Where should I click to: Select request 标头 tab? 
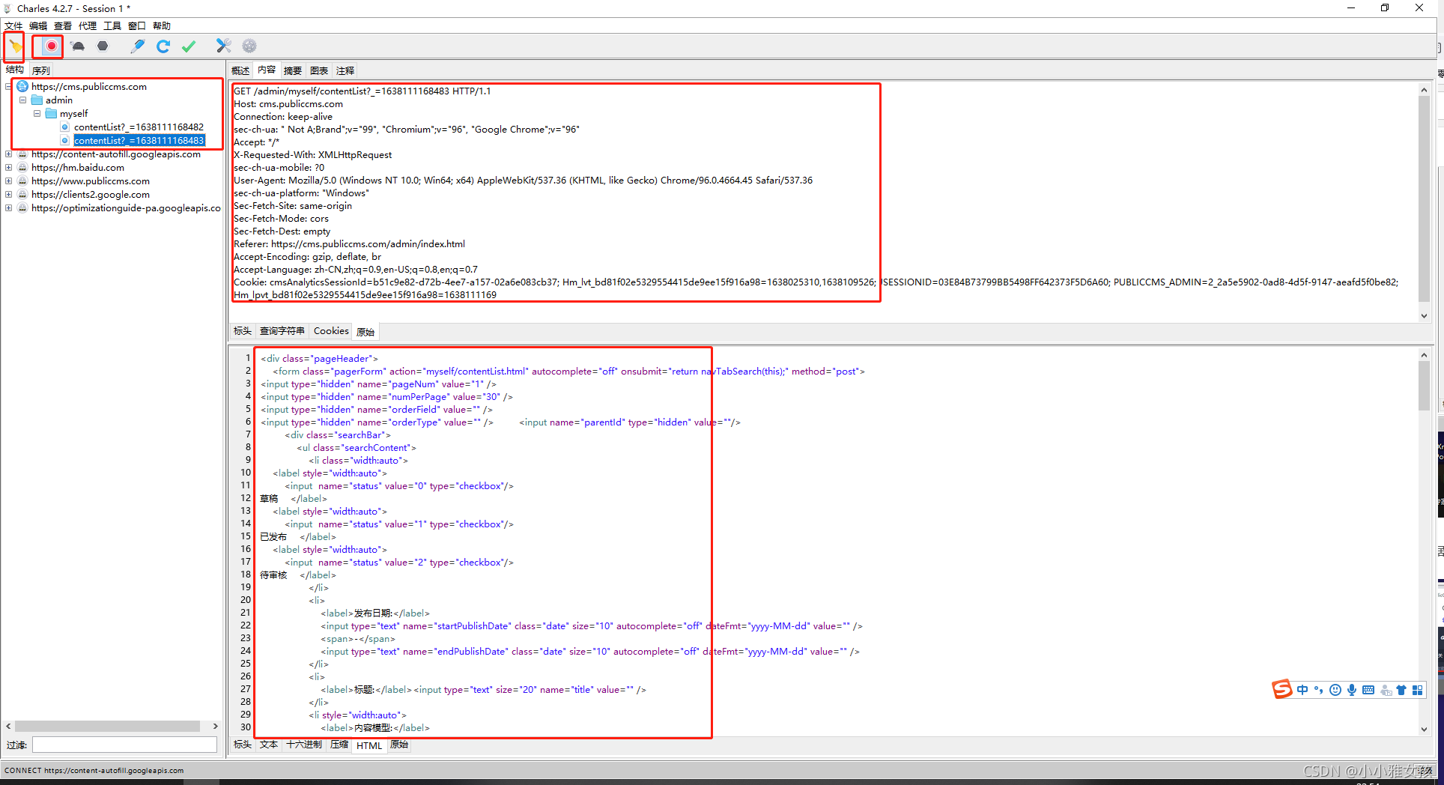point(243,331)
